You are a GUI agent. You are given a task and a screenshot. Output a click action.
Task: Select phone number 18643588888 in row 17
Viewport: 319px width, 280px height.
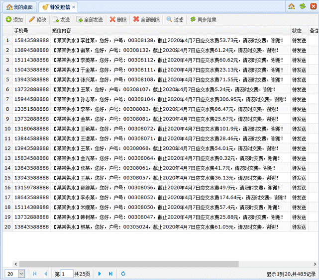31,198
